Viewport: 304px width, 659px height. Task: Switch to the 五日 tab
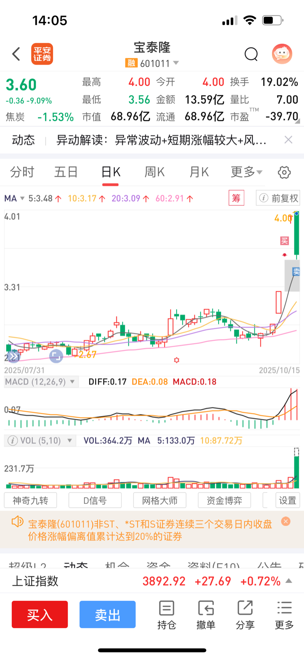66,172
